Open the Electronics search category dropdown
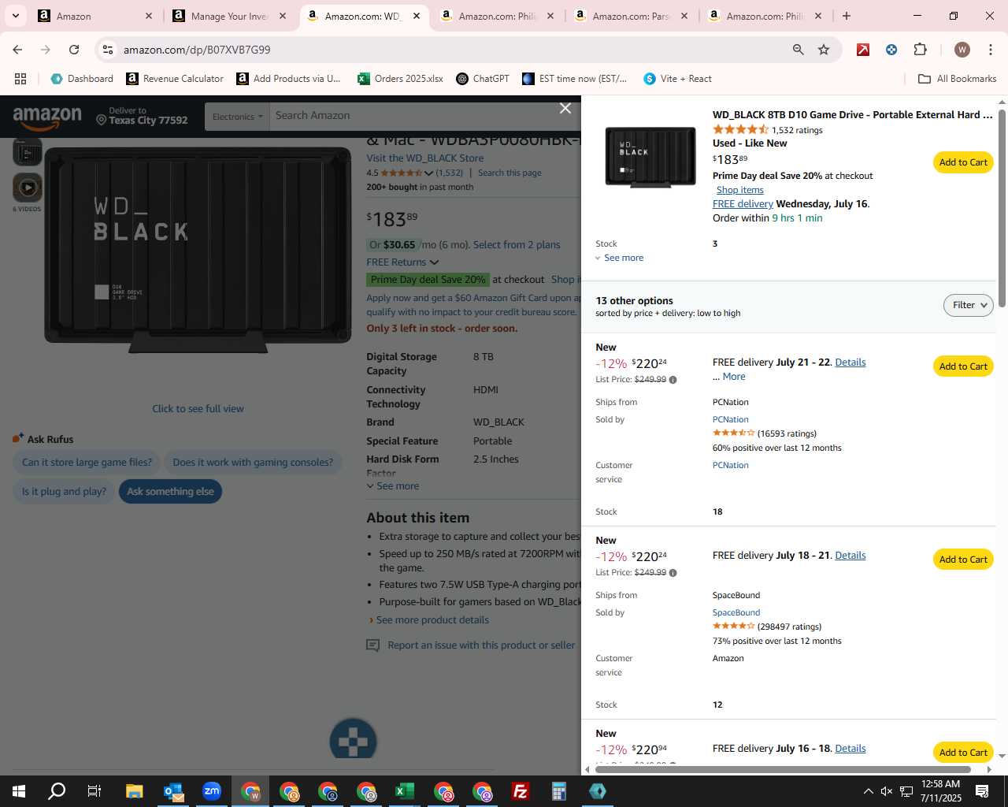Image resolution: width=1008 pixels, height=807 pixels. pos(237,117)
